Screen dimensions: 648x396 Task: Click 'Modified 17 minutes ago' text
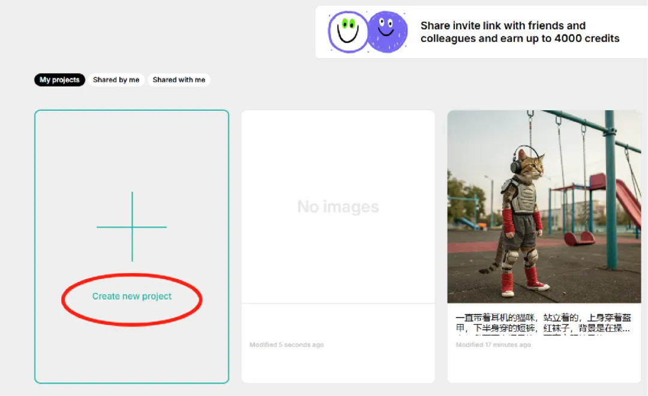(x=493, y=344)
